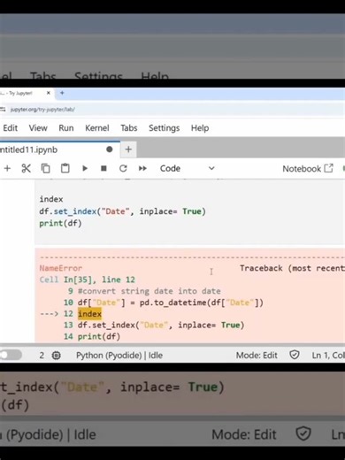Run the selected cell

coord(85,168)
